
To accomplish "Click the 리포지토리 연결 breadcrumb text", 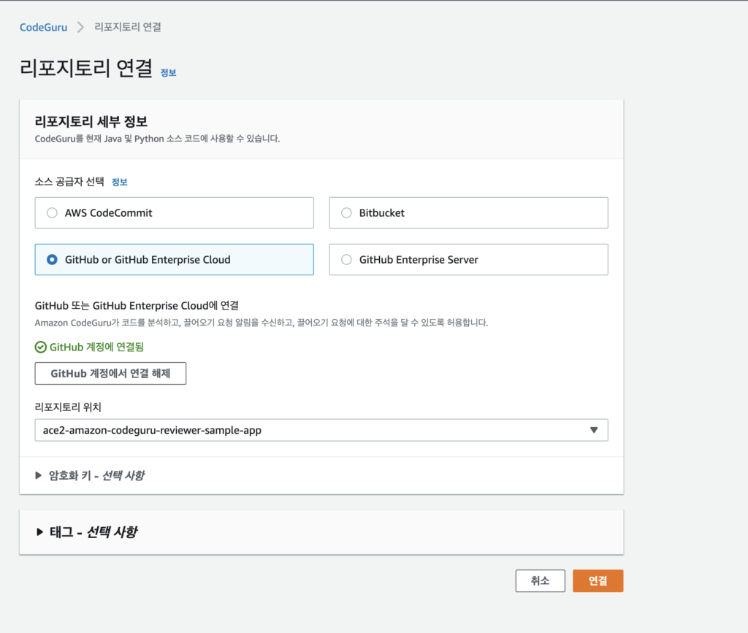I will click(128, 27).
